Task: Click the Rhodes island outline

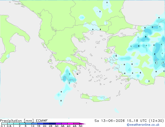Action: [x=127, y=86]
